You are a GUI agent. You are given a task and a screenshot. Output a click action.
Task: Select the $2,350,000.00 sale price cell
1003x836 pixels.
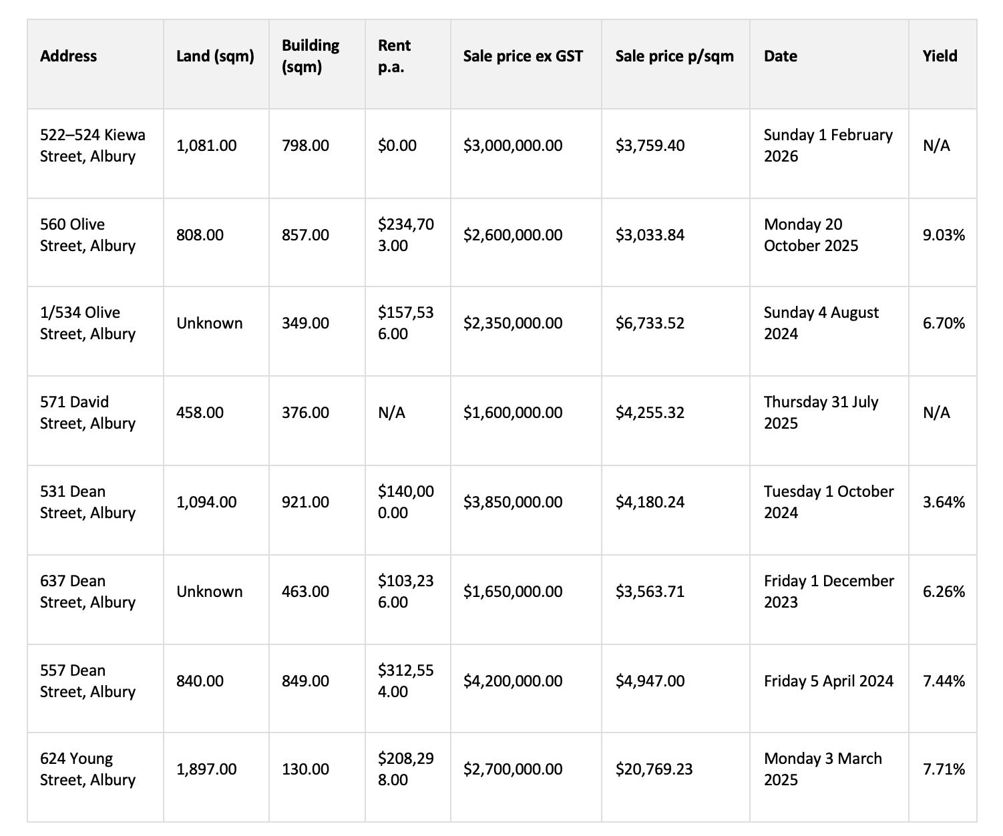pos(513,323)
